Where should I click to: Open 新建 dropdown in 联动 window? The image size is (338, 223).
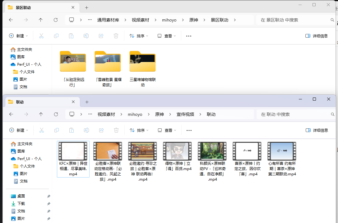(19, 130)
